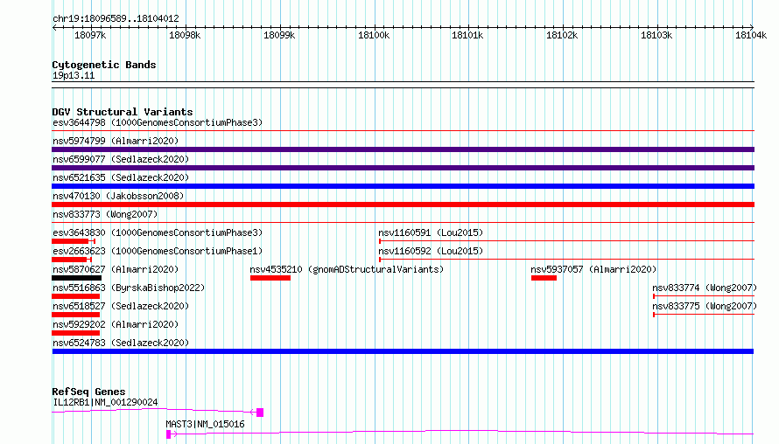Select variant esv3643830 label

pyautogui.click(x=158, y=232)
